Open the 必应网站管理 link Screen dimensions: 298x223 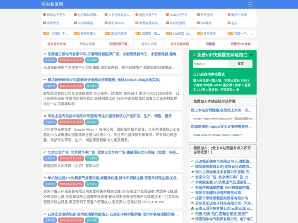tap(89, 15)
